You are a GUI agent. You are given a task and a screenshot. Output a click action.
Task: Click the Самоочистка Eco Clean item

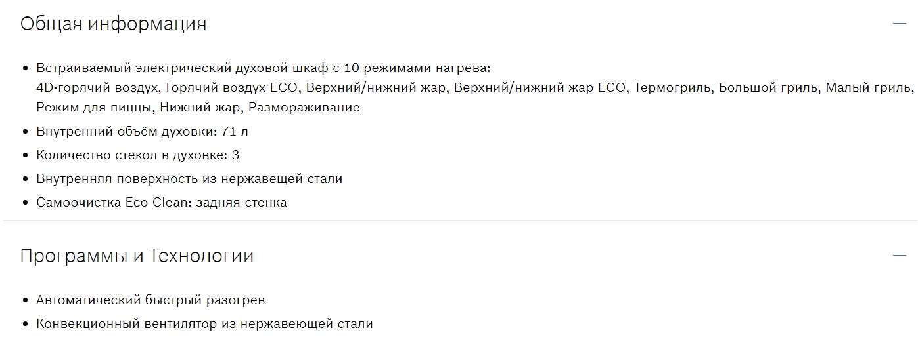pos(162,203)
